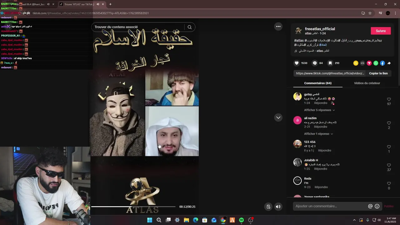Click the music note sound icon

click(x=296, y=51)
